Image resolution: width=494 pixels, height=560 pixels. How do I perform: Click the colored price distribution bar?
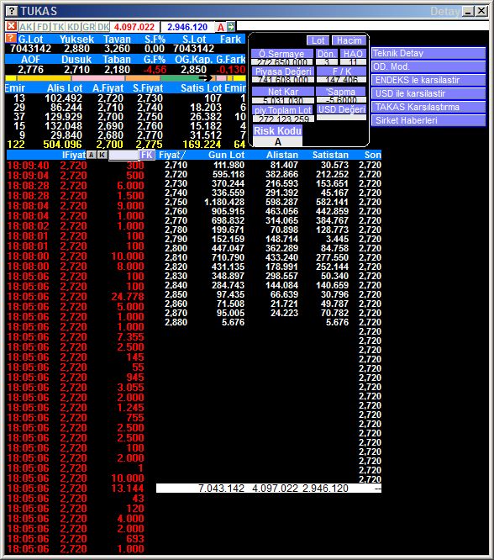point(125,78)
